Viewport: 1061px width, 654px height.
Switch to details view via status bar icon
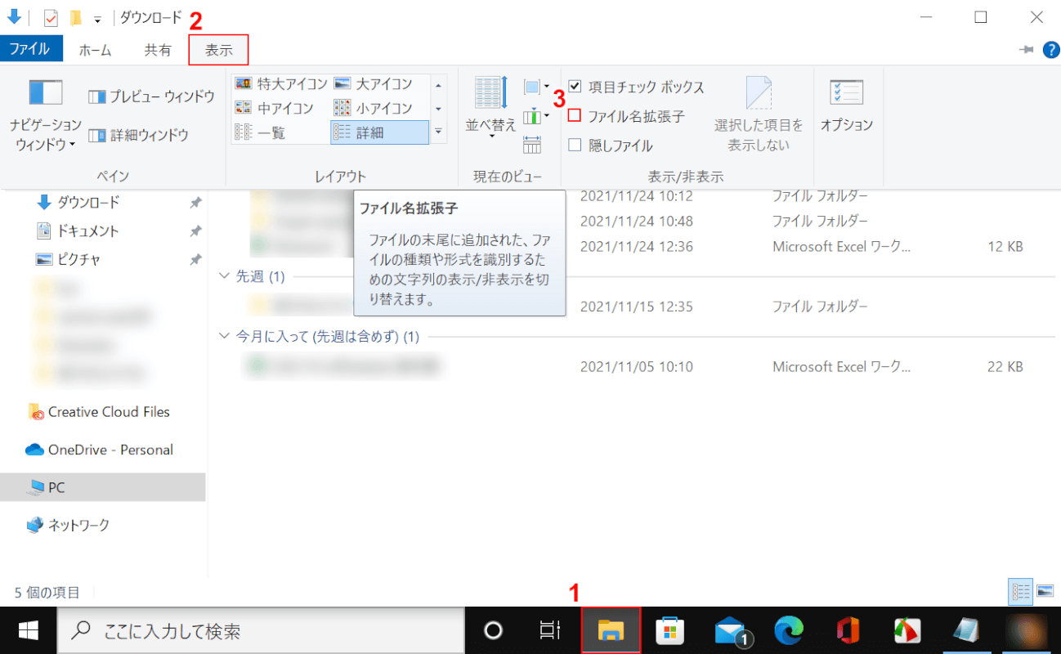pos(1021,591)
